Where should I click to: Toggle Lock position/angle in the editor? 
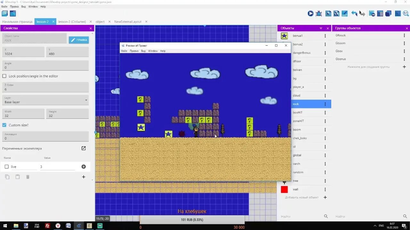4,76
